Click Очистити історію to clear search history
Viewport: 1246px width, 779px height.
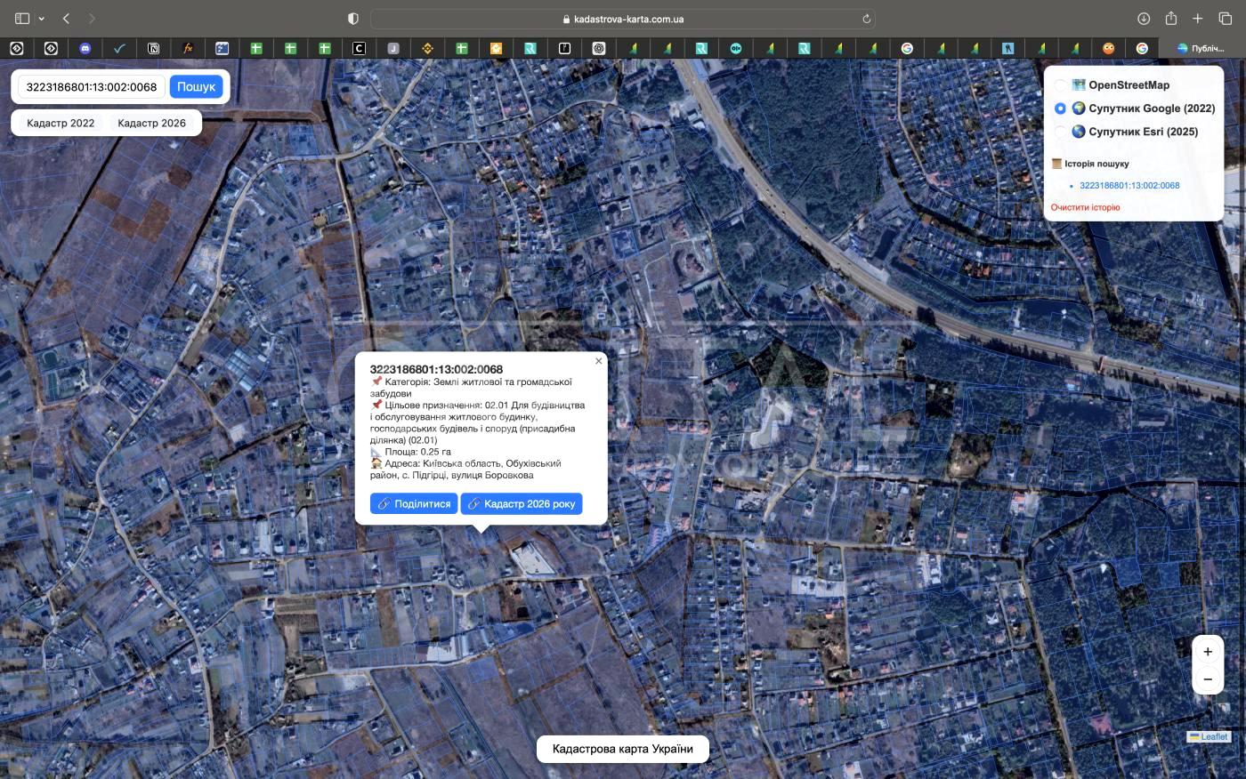click(x=1085, y=207)
